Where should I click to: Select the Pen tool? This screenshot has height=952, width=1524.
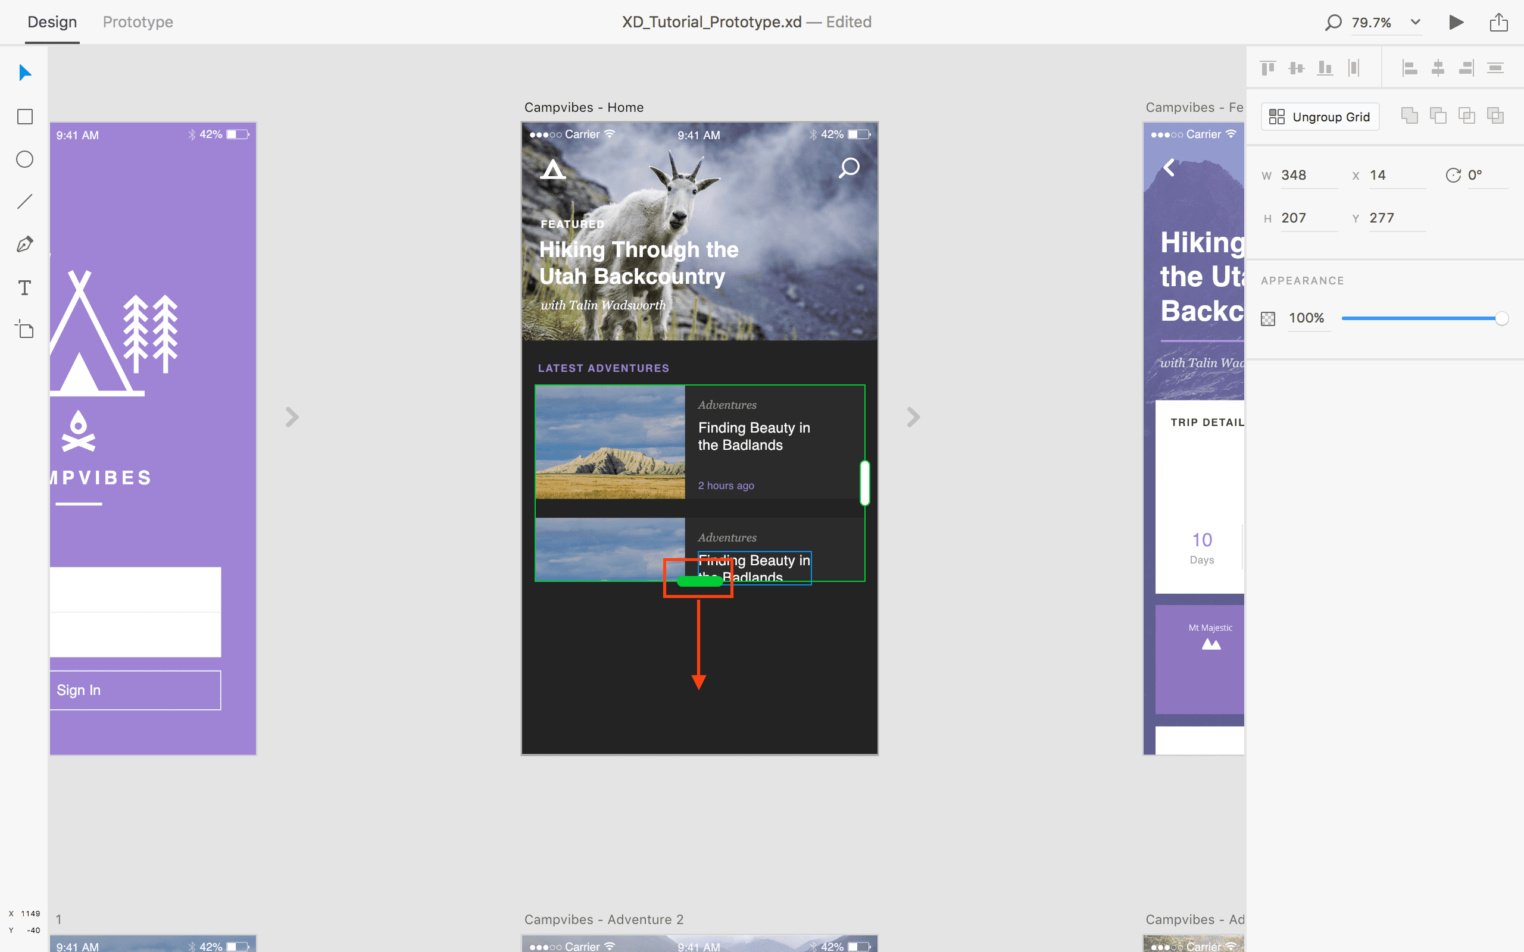24,244
